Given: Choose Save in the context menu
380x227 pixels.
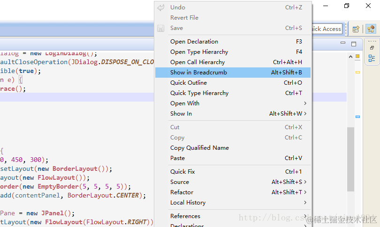Looking at the screenshot, I should point(233,28).
